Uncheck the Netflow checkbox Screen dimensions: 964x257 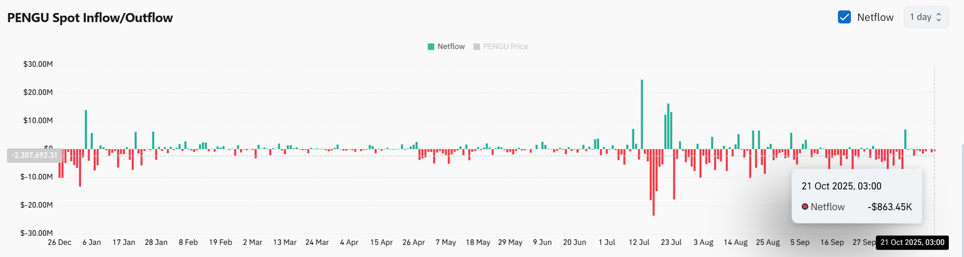point(844,17)
